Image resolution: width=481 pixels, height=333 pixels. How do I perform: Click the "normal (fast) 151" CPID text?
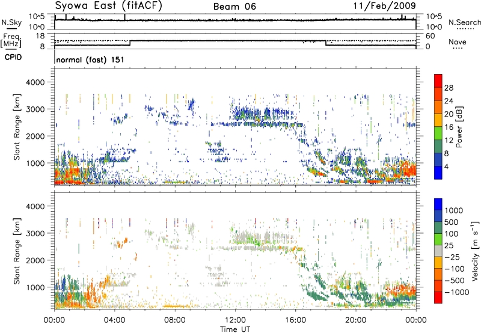click(x=90, y=60)
